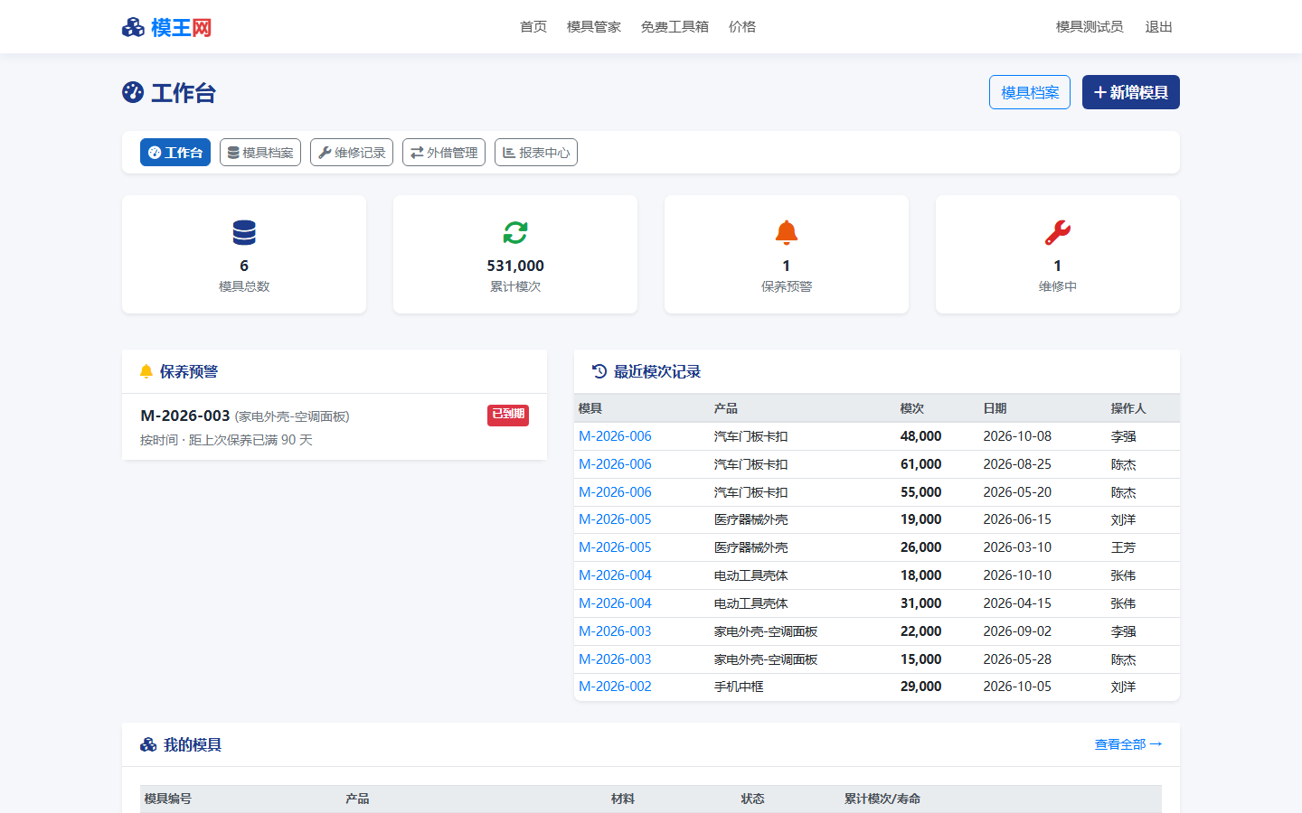Click the bell icon in 保养预警 panel header
The height and width of the screenshot is (813, 1302).
tap(146, 371)
